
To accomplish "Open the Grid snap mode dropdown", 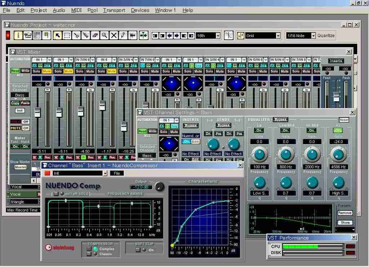I will tap(278, 36).
